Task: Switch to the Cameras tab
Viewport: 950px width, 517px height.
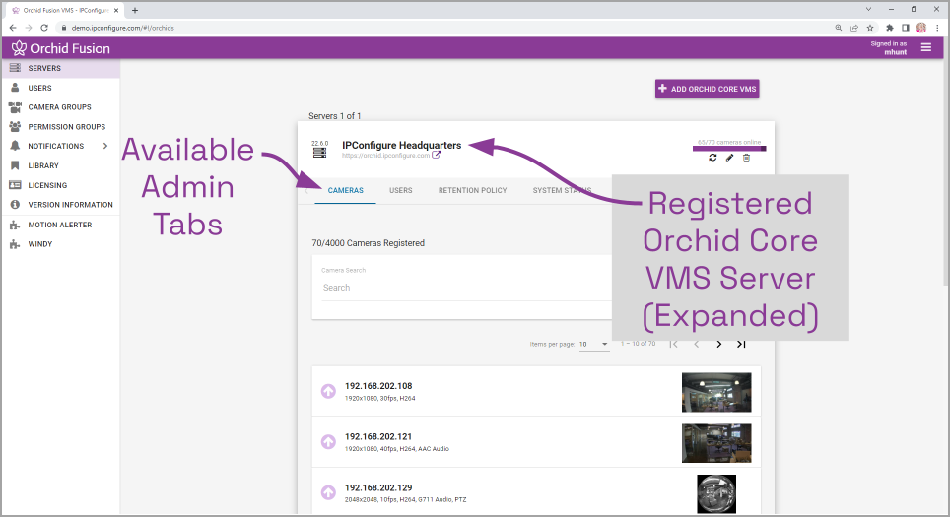Action: tap(345, 190)
